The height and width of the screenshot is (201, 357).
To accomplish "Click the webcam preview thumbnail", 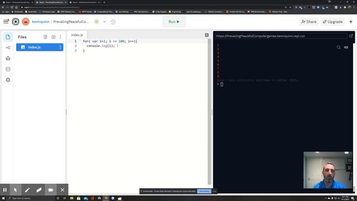I will point(328,170).
